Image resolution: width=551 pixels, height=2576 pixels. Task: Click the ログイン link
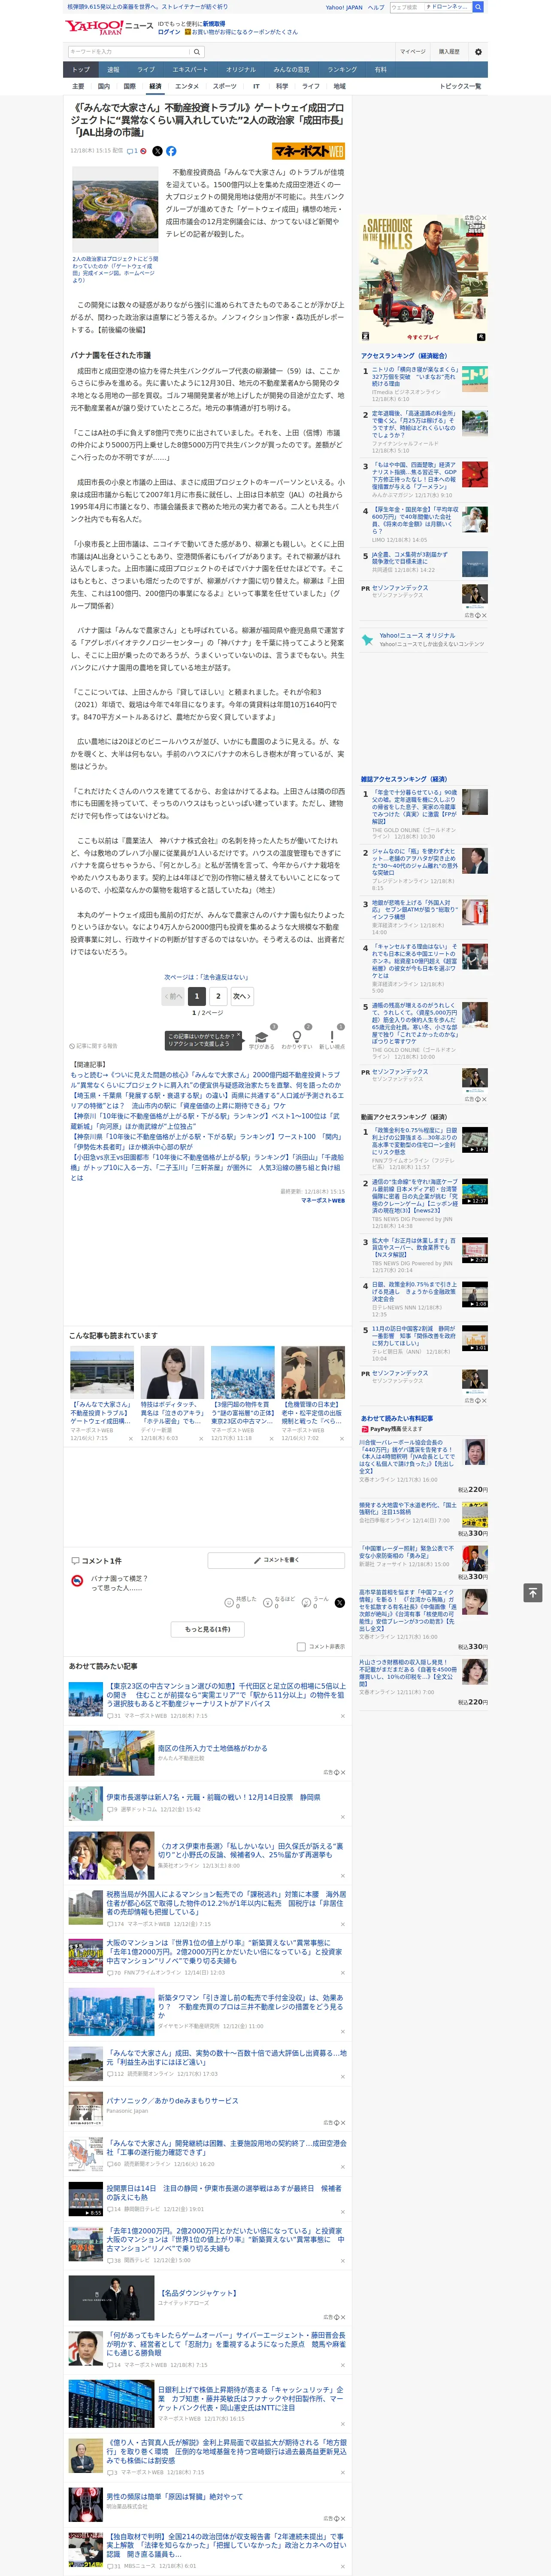(169, 32)
